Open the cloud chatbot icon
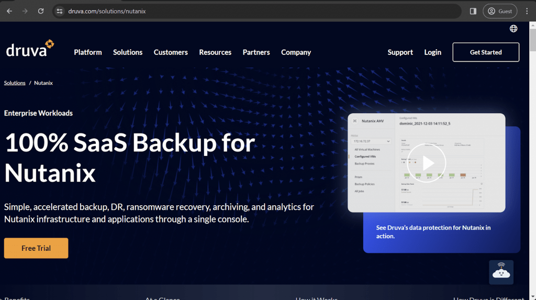Screen dimensions: 536x300 pos(501,272)
